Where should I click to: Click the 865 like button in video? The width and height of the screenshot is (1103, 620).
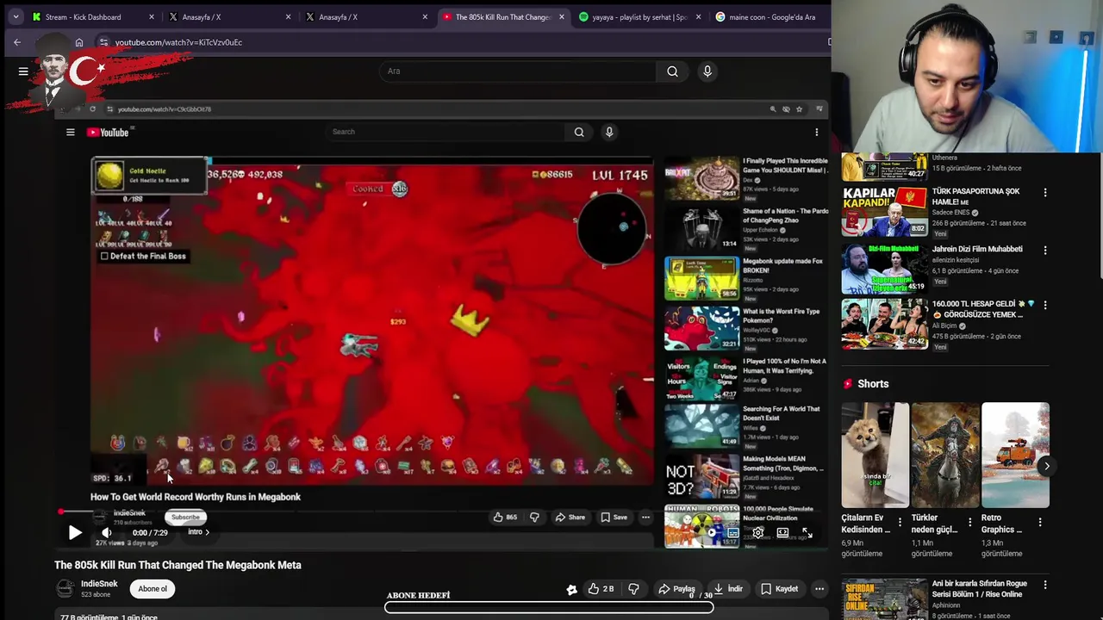pos(506,518)
